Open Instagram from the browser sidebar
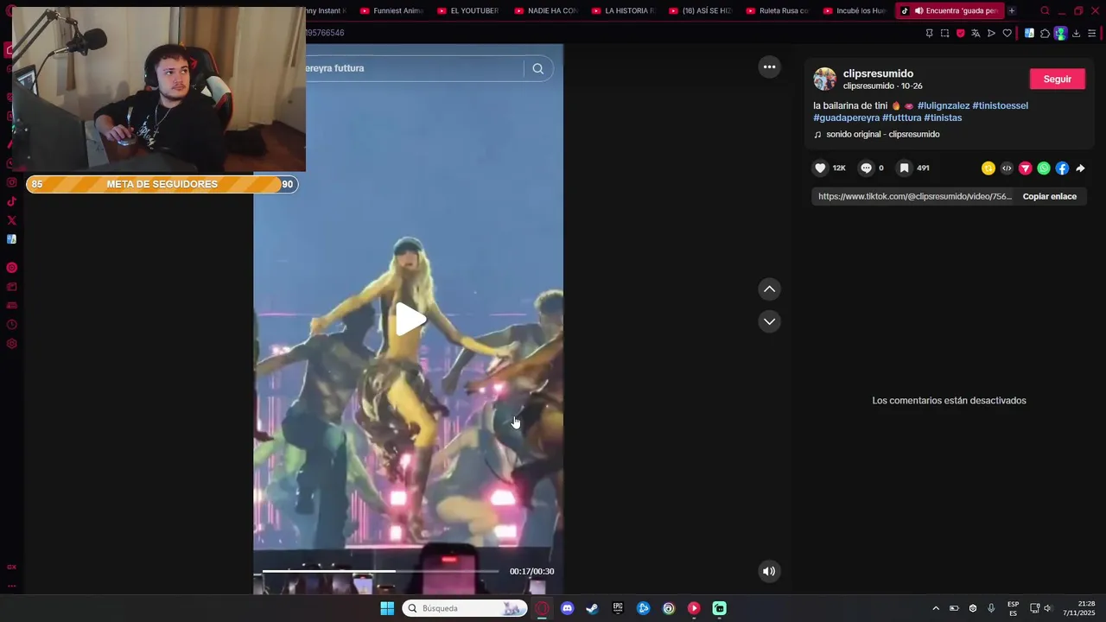The width and height of the screenshot is (1106, 622). 11,182
